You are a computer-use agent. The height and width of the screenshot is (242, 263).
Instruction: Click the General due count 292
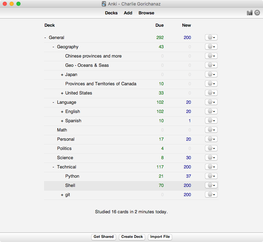(160, 37)
